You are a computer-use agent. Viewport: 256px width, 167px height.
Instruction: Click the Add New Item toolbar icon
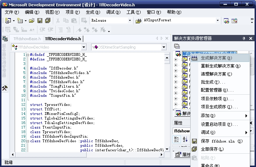[20, 21]
